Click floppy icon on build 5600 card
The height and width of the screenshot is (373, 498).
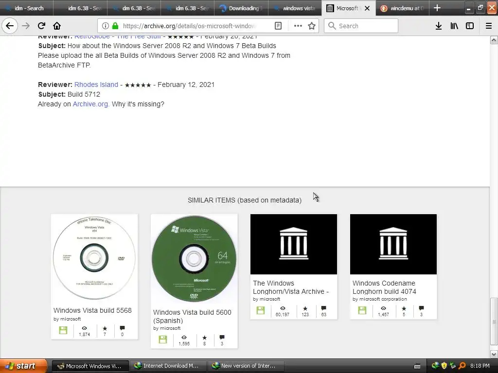pos(163,339)
